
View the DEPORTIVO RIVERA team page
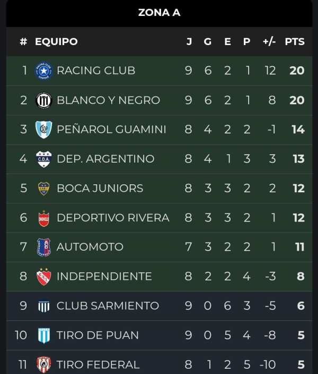coord(113,218)
